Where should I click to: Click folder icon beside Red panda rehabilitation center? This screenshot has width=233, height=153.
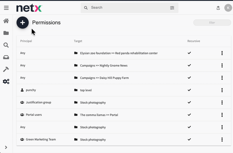point(76,53)
